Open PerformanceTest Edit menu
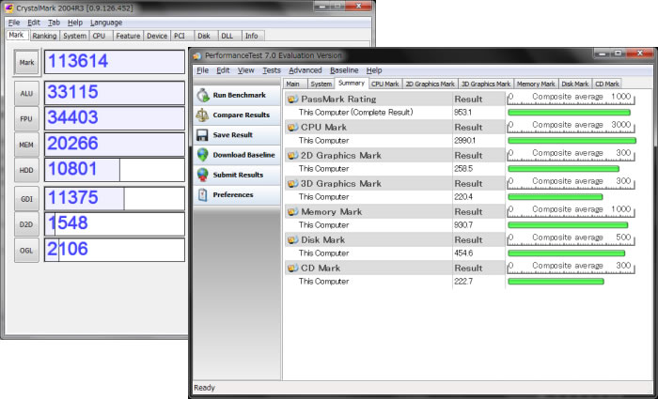Screen dimensions: 658x399 tap(223, 70)
